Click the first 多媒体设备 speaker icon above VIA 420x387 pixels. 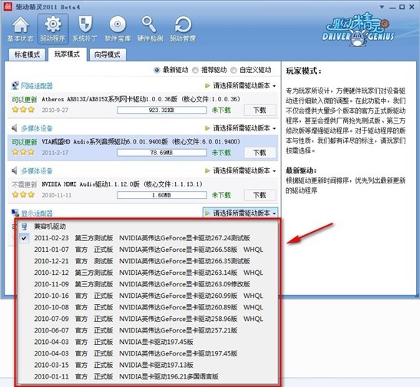pos(15,128)
